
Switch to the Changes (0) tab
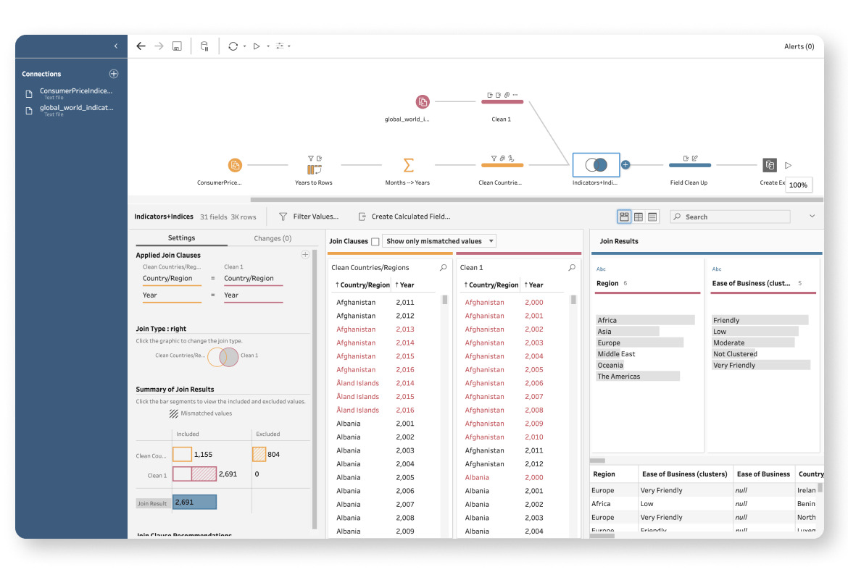click(x=273, y=238)
